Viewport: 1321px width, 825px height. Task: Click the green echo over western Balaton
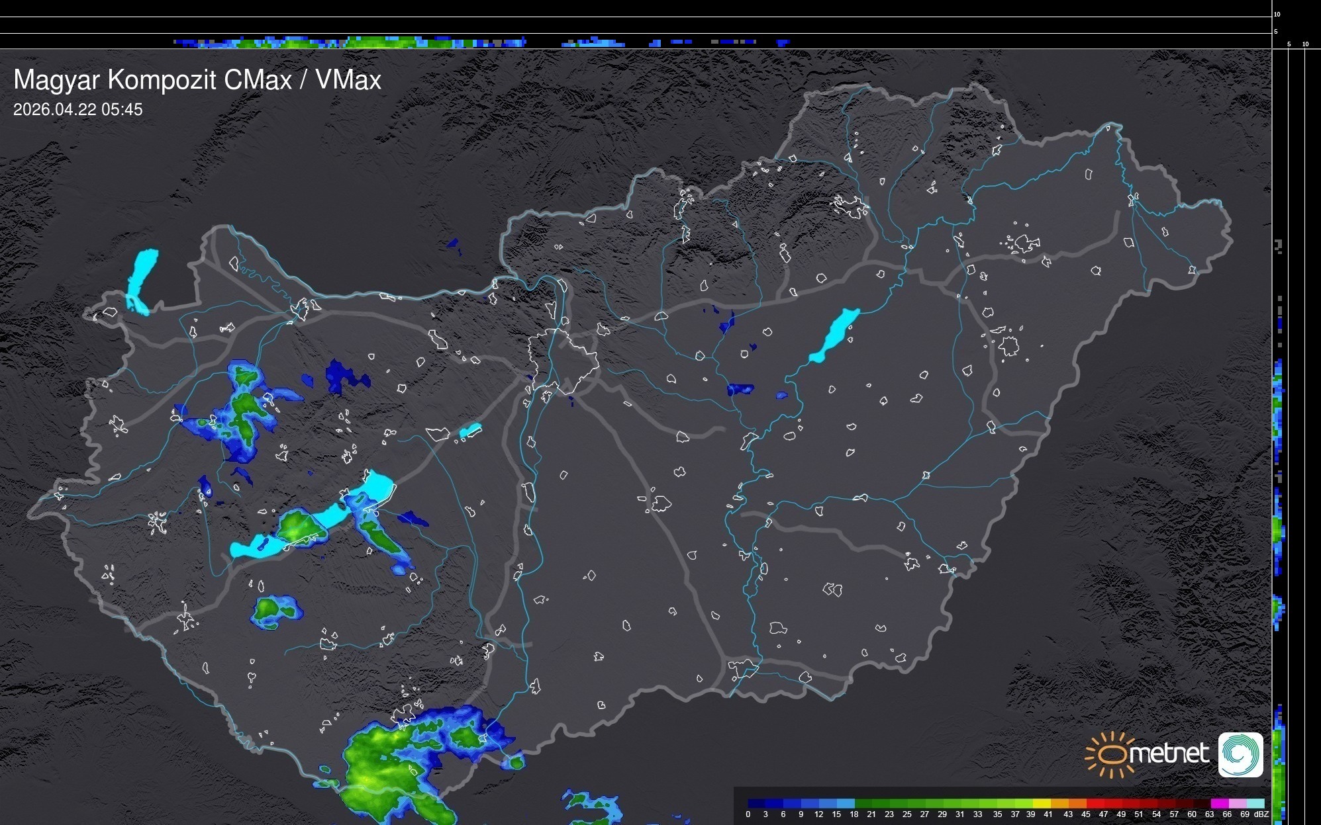pos(296,526)
